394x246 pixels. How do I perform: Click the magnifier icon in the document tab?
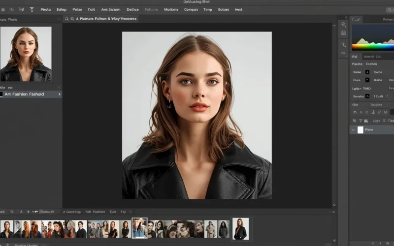[x=67, y=19]
